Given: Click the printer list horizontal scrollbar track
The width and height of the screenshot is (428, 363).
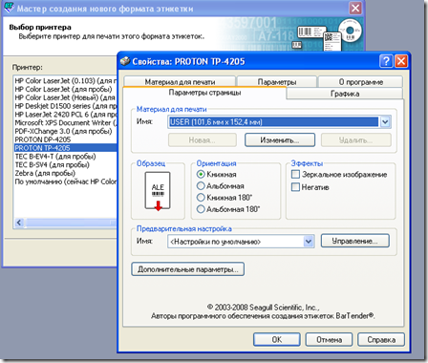Looking at the screenshot, I should [70, 223].
